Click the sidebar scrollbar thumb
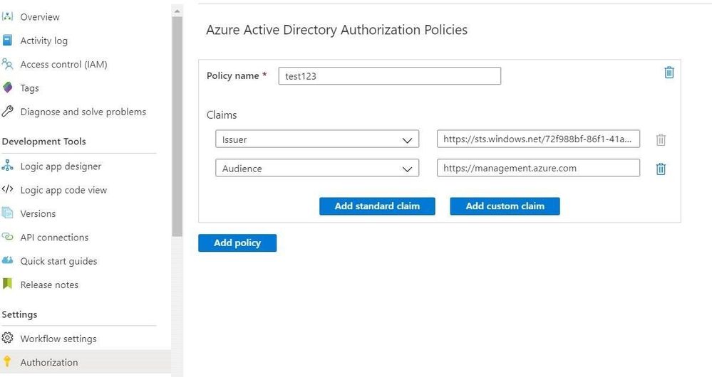Image resolution: width=712 pixels, height=377 pixels. tap(177, 126)
